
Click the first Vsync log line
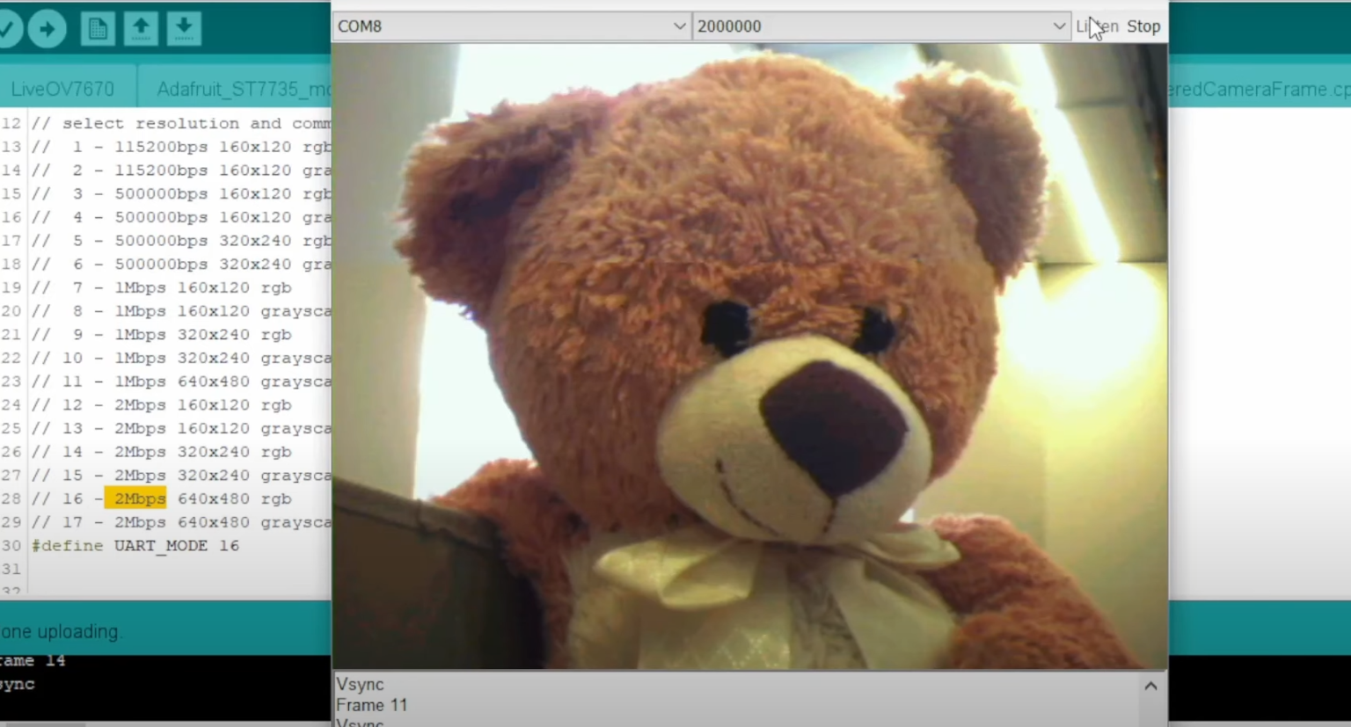tap(361, 684)
